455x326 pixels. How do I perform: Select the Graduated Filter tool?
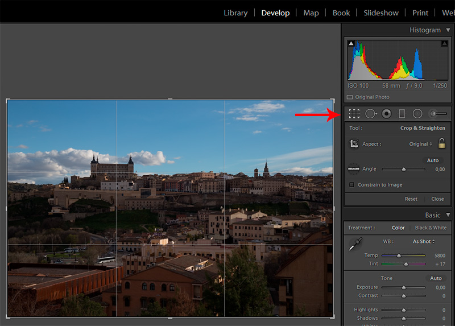[402, 114]
